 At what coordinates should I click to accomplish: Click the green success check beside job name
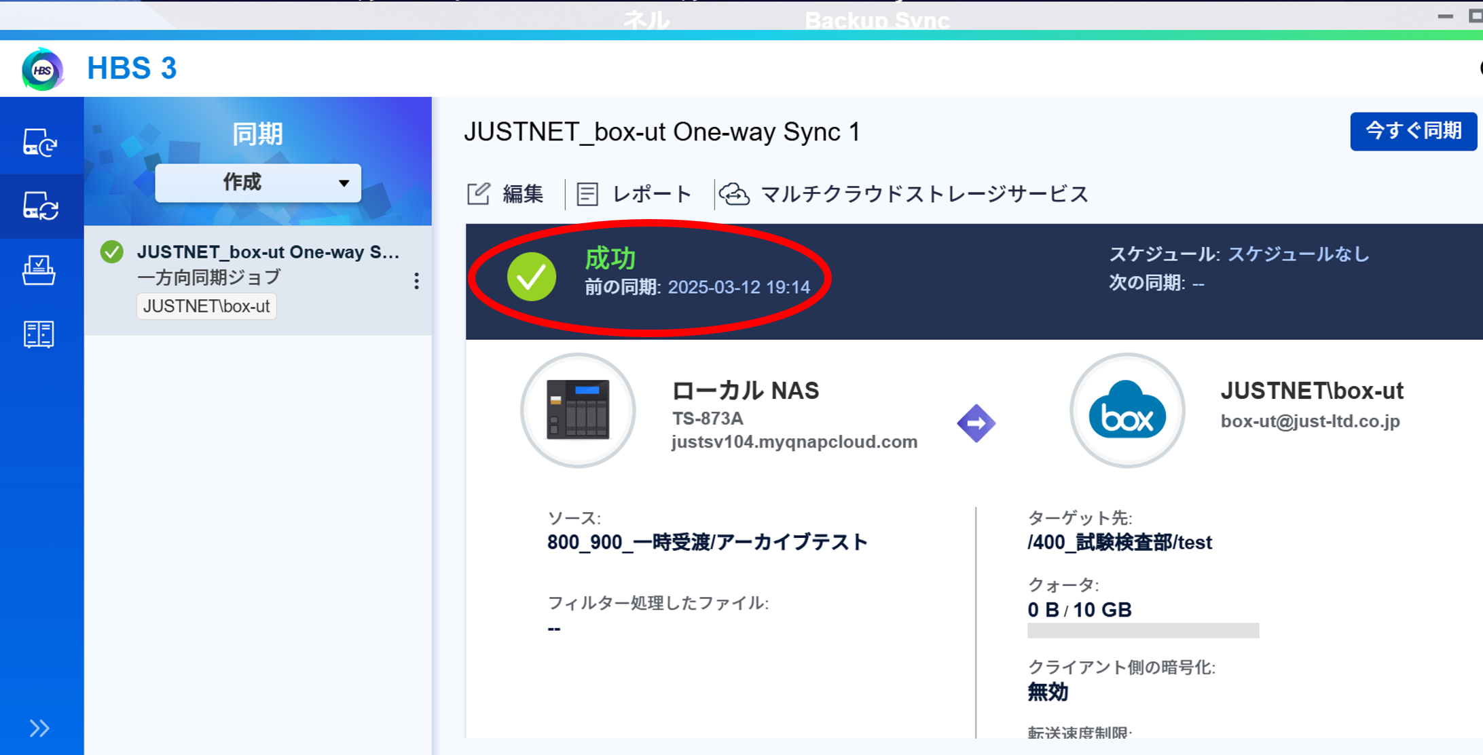coord(112,252)
